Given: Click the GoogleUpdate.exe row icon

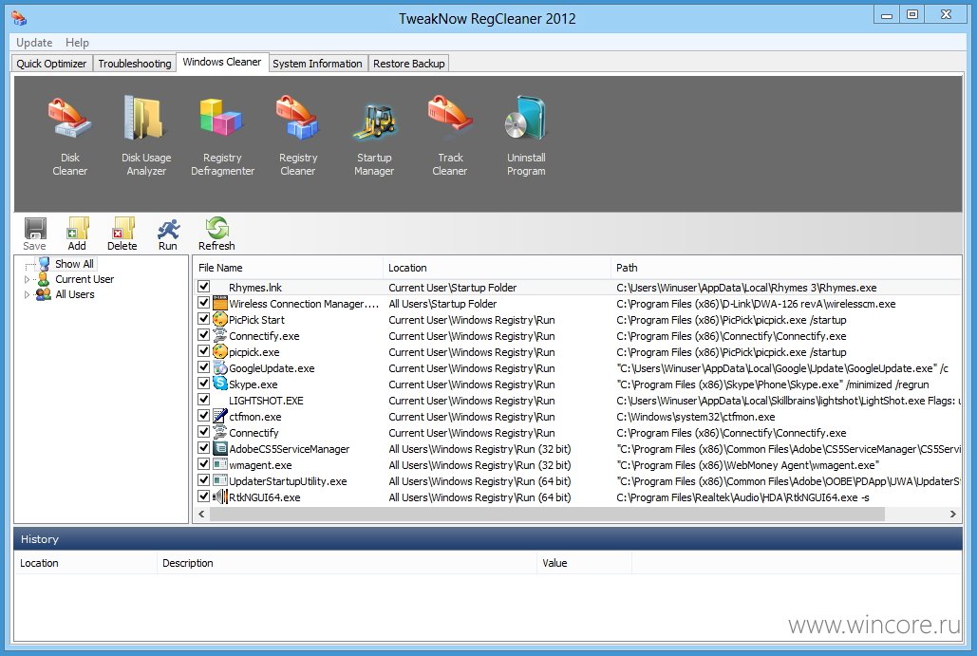Looking at the screenshot, I should click(x=220, y=367).
